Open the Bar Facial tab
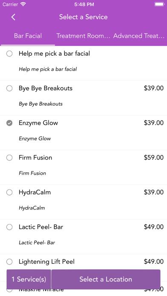 click(28, 36)
